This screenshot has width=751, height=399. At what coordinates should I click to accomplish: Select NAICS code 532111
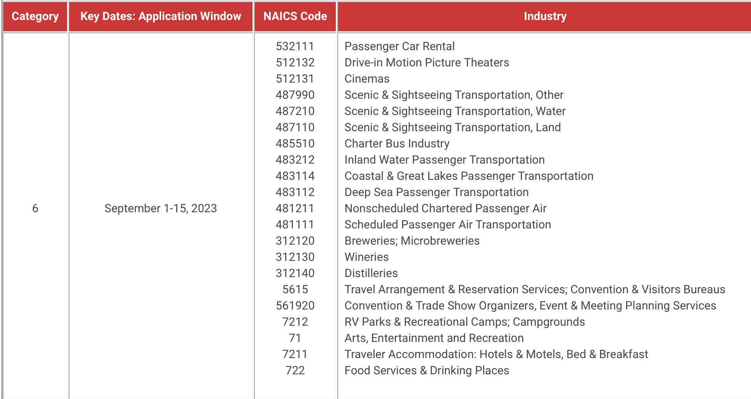(295, 46)
